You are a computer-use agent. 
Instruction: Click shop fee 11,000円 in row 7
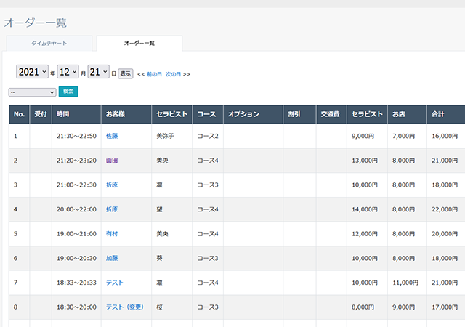tap(405, 283)
